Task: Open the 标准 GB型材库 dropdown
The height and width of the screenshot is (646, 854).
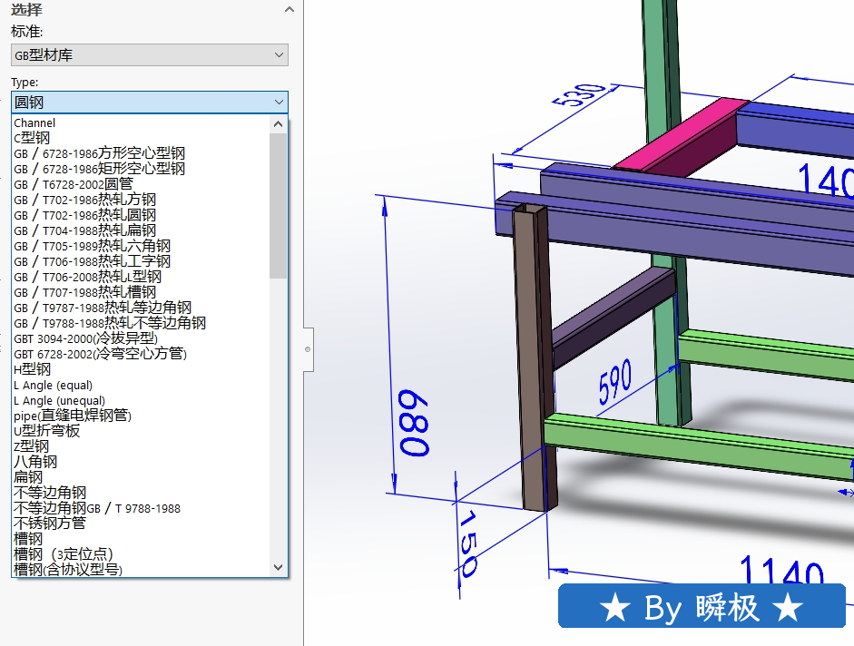Action: pos(150,55)
